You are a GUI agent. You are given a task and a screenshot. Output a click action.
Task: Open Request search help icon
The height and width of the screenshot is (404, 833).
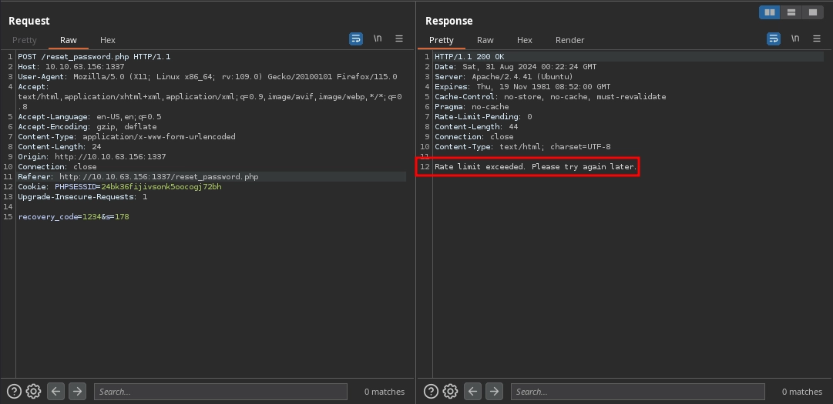[15, 391]
